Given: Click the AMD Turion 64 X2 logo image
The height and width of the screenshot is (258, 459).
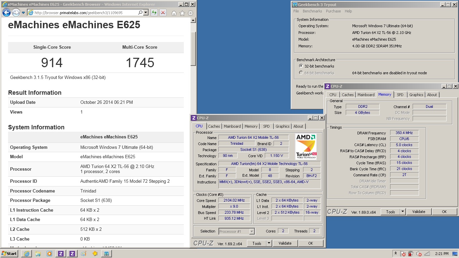Looking at the screenshot, I should tap(306, 146).
